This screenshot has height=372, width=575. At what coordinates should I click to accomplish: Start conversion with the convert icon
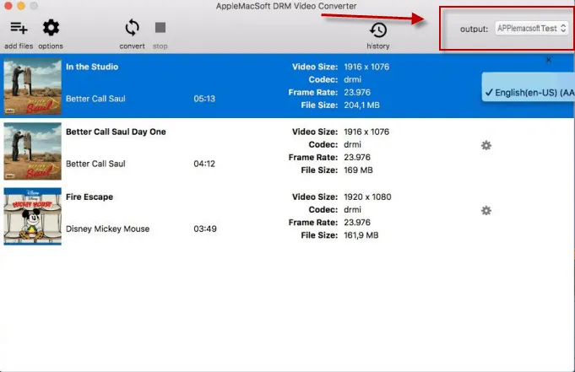[132, 29]
